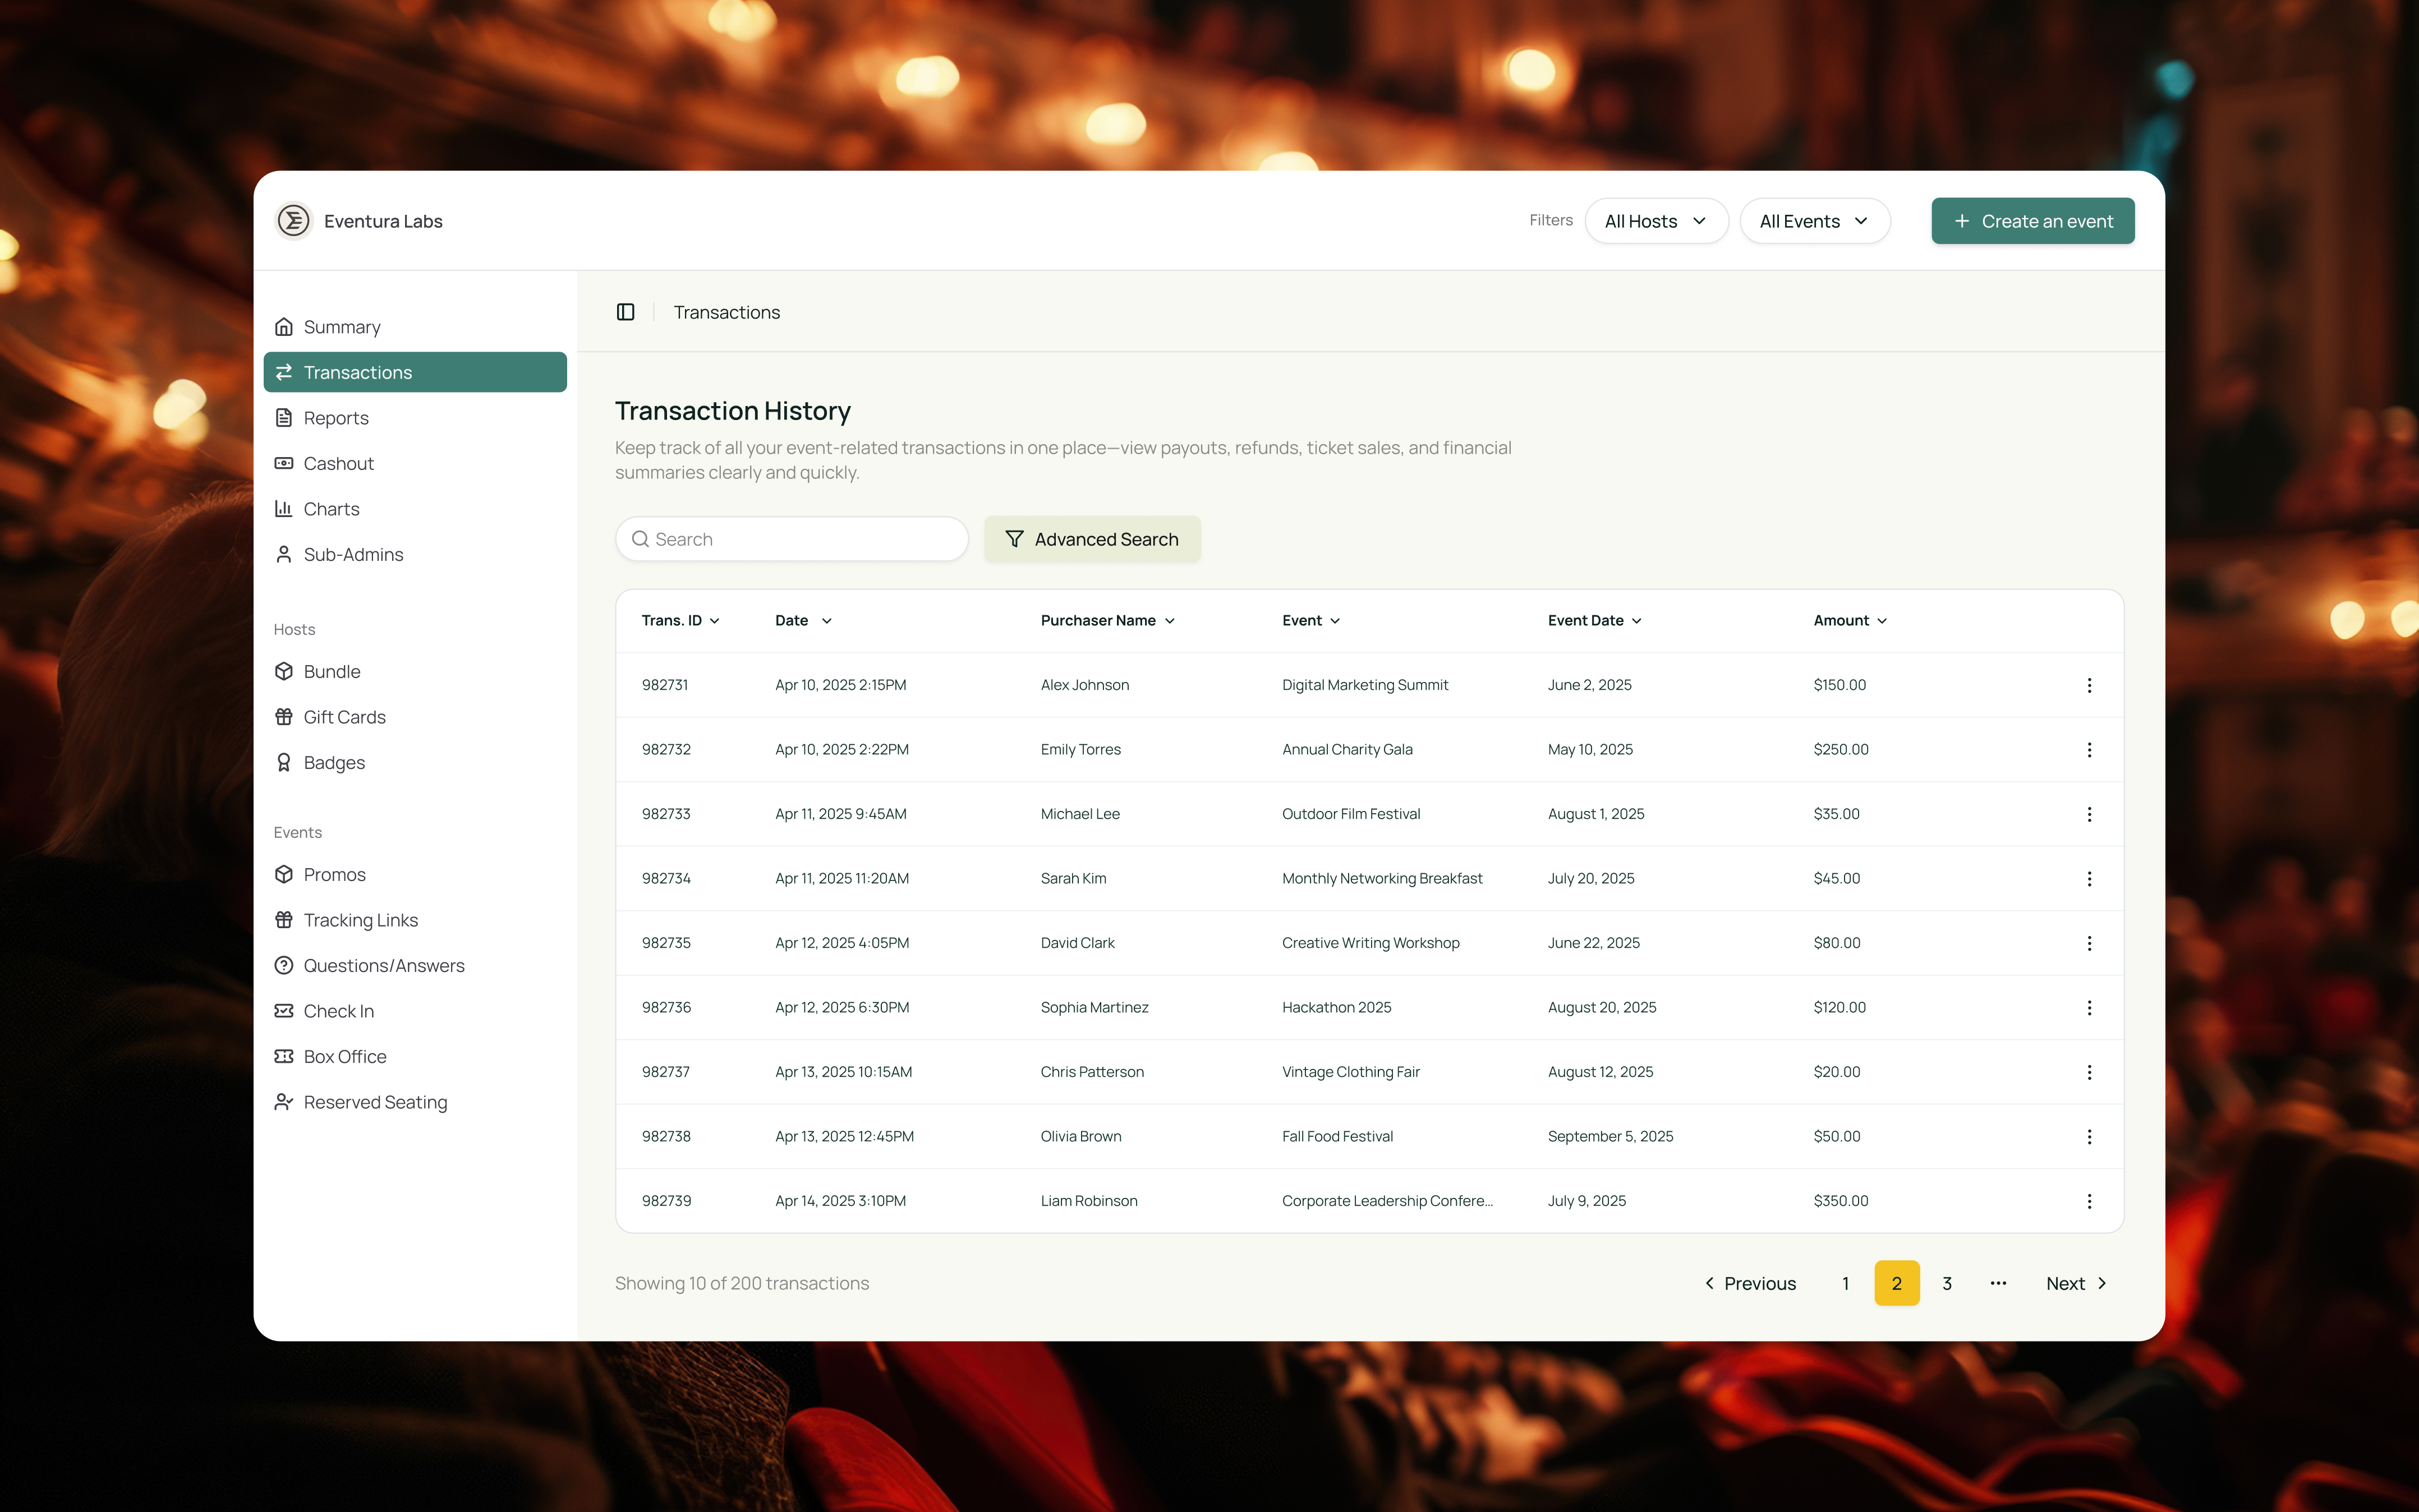The height and width of the screenshot is (1512, 2419).
Task: Jump to page 3
Action: tap(1947, 1283)
